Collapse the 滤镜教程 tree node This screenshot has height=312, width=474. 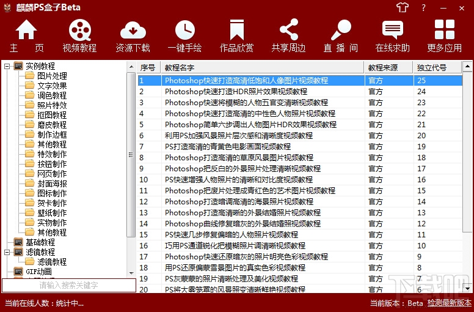[7, 252]
